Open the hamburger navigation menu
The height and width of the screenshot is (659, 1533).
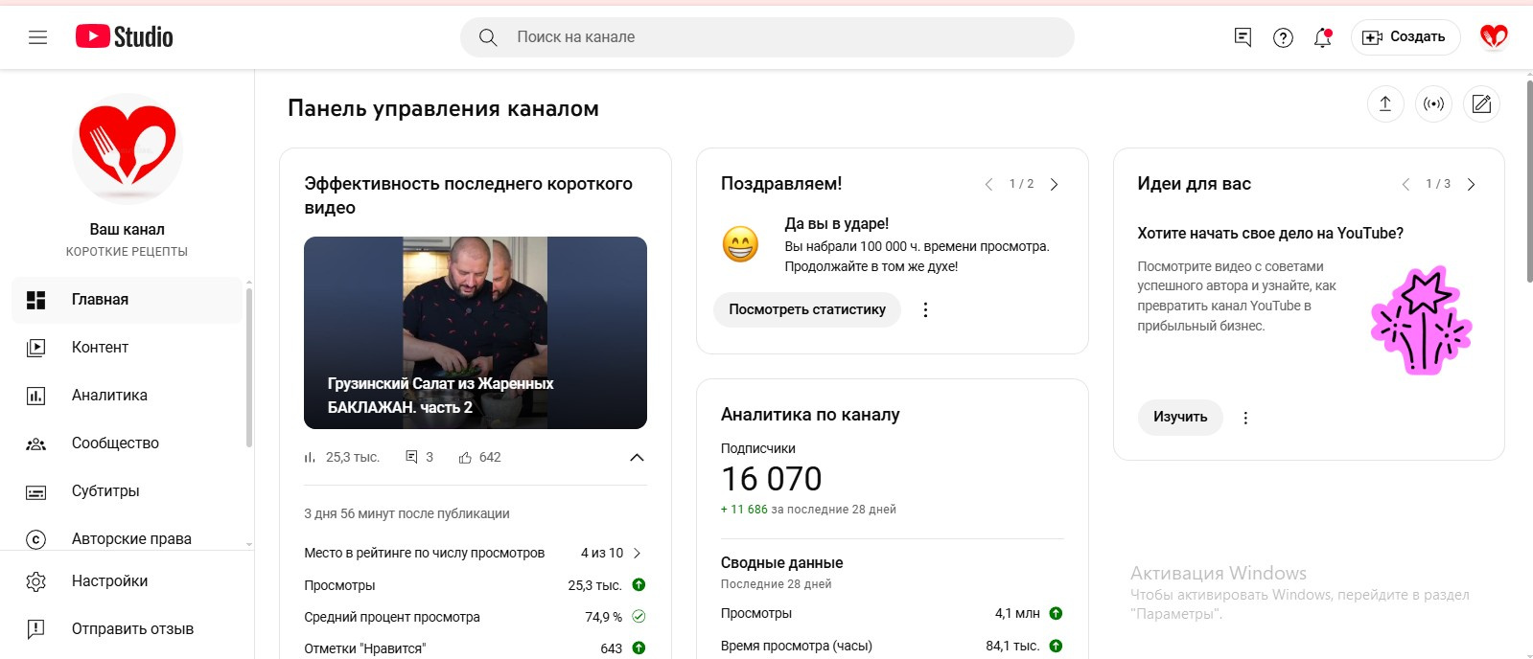click(38, 37)
